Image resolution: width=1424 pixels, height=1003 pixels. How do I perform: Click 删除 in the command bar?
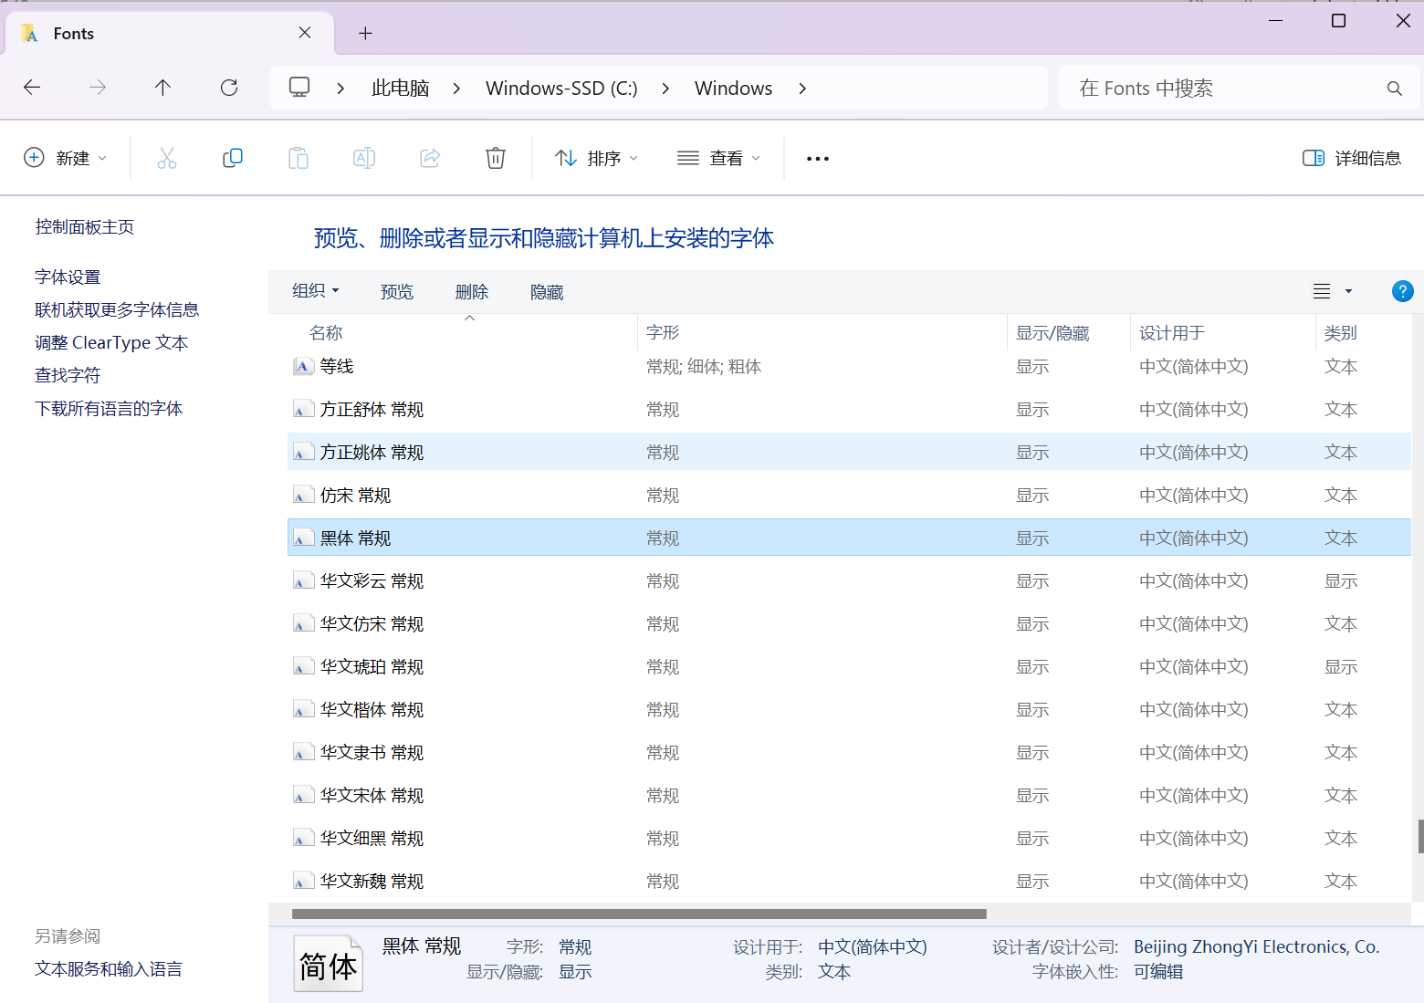472,292
